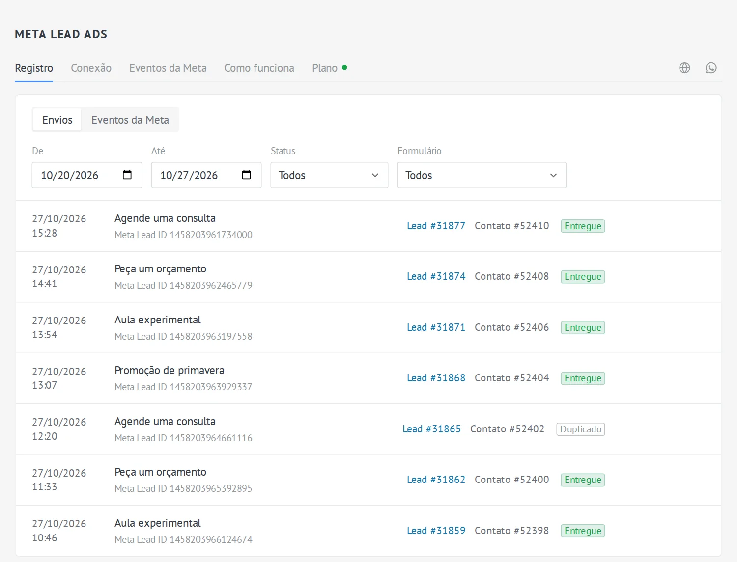Click Peça um orçamento entry at 14:41
The height and width of the screenshot is (562, 737).
click(x=160, y=269)
